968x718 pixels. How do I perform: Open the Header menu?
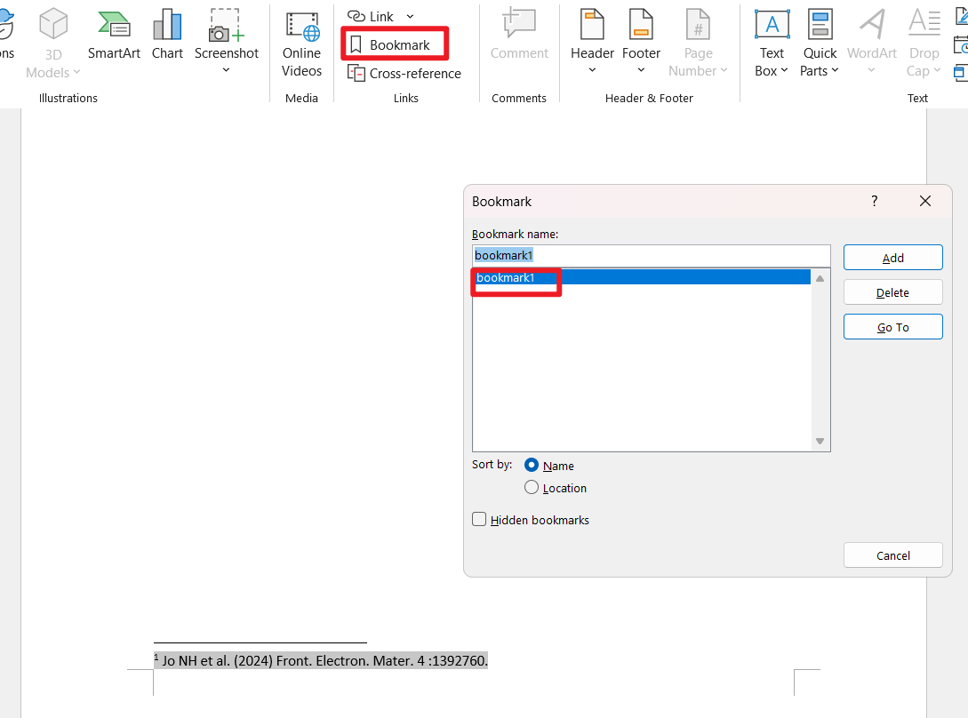point(592,42)
